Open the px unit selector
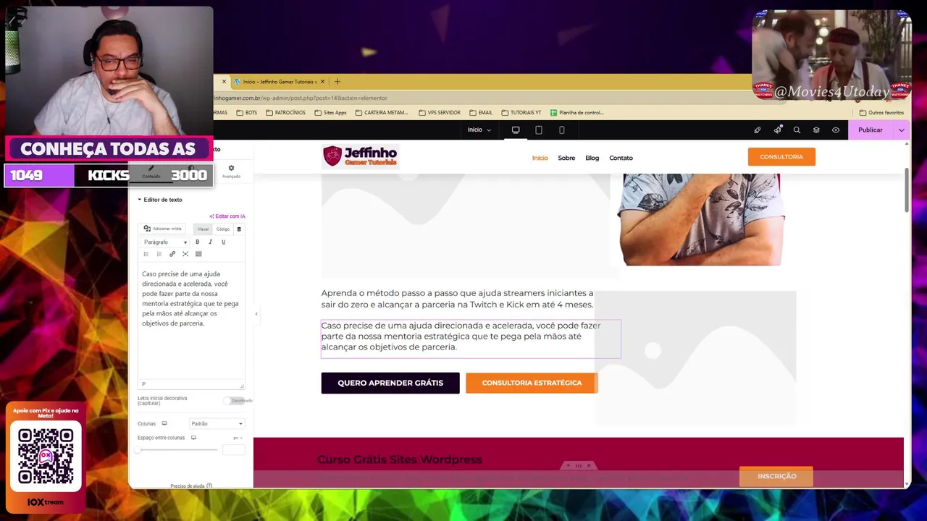This screenshot has height=521, width=927. (237, 438)
